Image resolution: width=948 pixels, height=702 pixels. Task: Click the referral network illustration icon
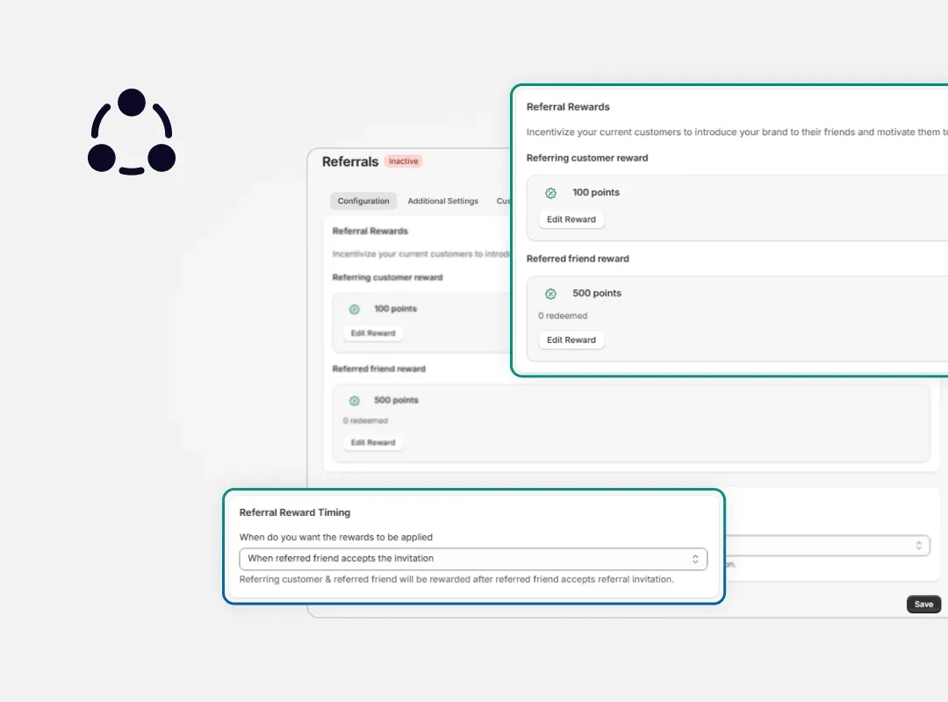coord(132,132)
